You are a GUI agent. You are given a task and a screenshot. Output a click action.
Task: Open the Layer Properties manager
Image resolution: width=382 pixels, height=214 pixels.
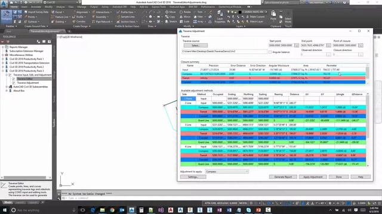[x=220, y=17]
